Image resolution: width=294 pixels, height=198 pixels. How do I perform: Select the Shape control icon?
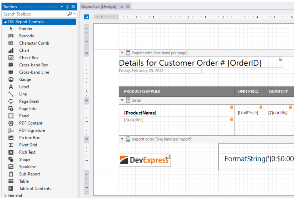[x=11, y=159]
